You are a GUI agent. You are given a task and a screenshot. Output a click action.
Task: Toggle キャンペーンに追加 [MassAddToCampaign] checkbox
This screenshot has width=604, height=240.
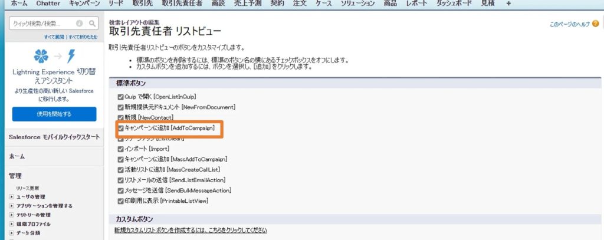point(120,159)
